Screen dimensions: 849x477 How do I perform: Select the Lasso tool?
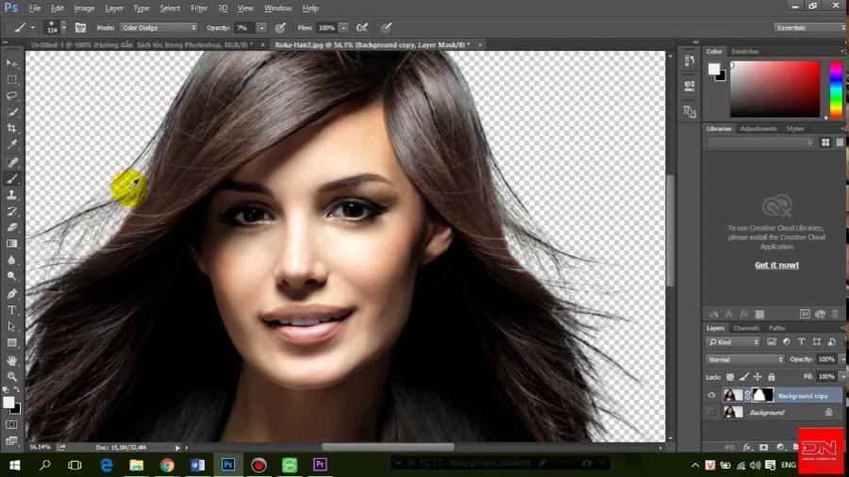12,95
